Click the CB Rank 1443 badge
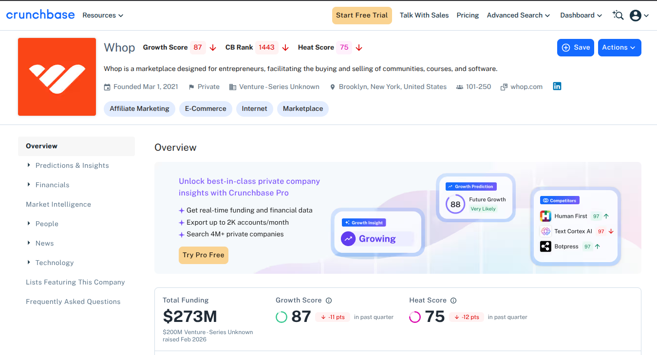Image resolution: width=657 pixels, height=355 pixels. (267, 48)
